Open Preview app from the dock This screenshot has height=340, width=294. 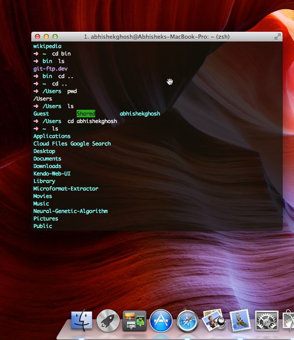pos(214,321)
